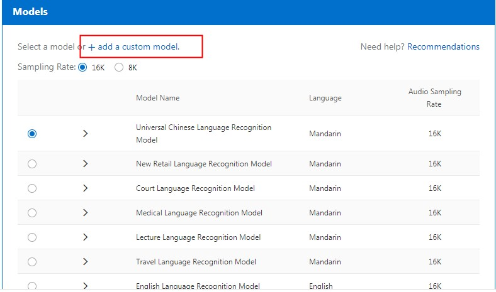Screen dimensions: 496x292
Task: Pick the Court Language Recognition Model radio
Action: (32, 188)
